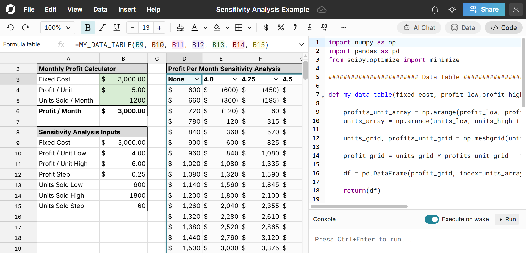The height and width of the screenshot is (253, 526).
Task: Share the Sensitivity Analysis spreadsheet
Action: point(484,9)
